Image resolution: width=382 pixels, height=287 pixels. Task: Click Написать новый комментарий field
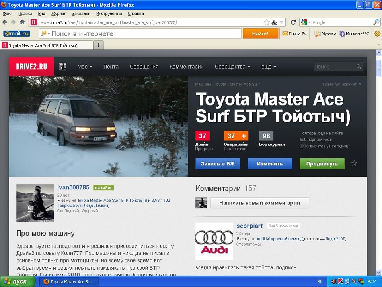click(x=259, y=202)
